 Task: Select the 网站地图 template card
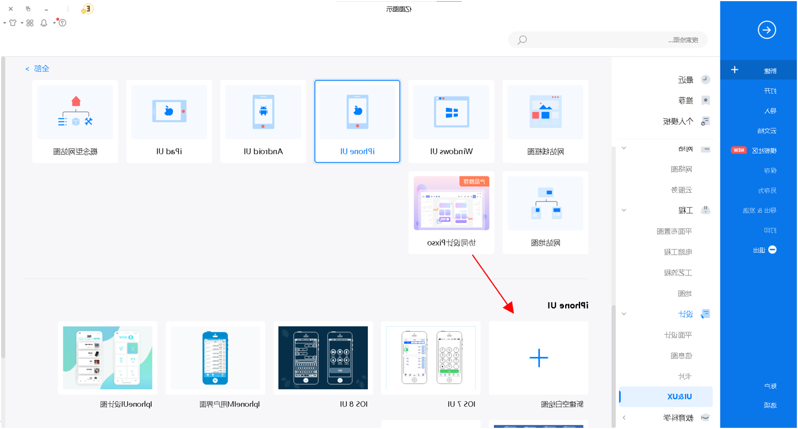(x=546, y=213)
